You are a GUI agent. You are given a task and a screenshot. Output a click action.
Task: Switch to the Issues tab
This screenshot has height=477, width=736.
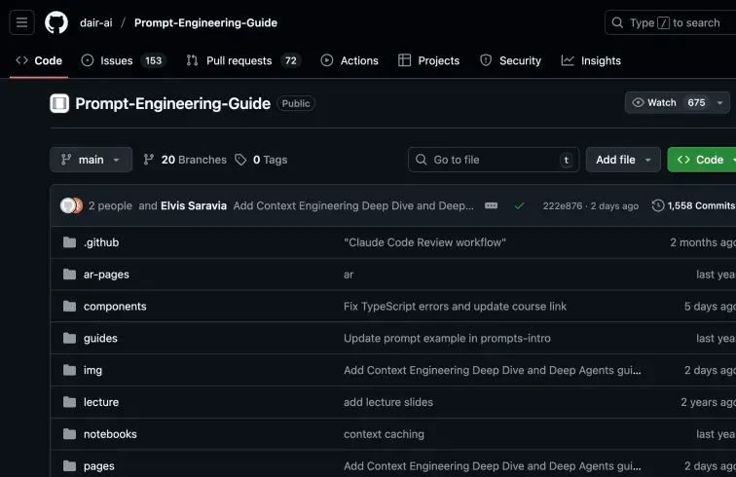(122, 60)
